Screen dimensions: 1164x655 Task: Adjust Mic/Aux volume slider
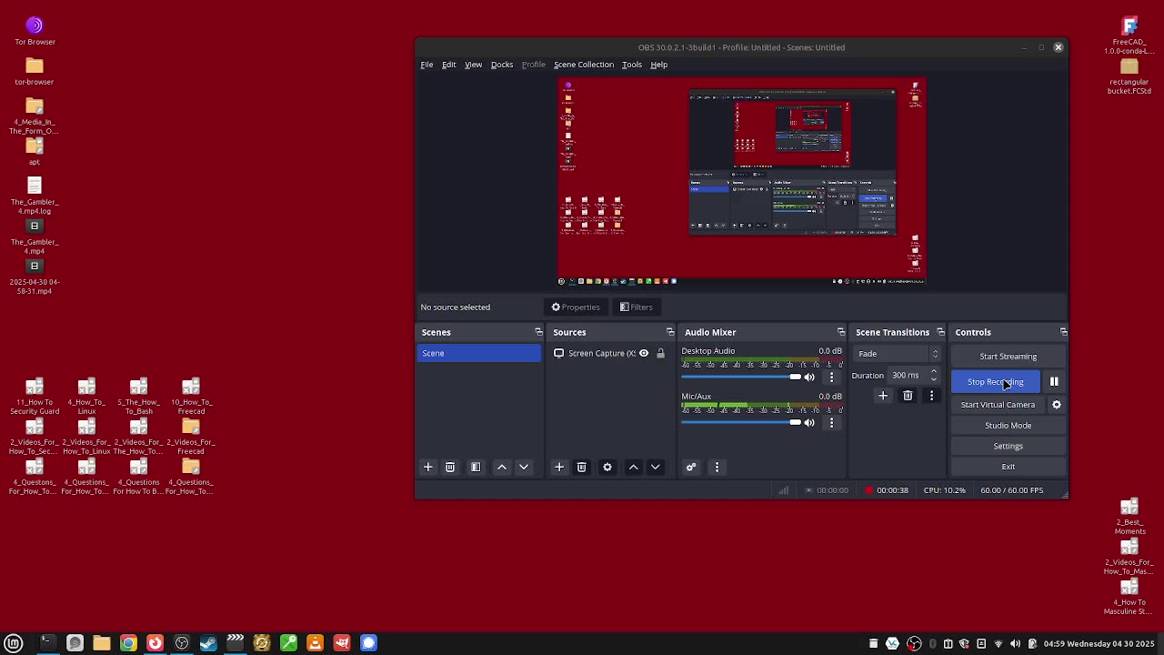(x=741, y=422)
